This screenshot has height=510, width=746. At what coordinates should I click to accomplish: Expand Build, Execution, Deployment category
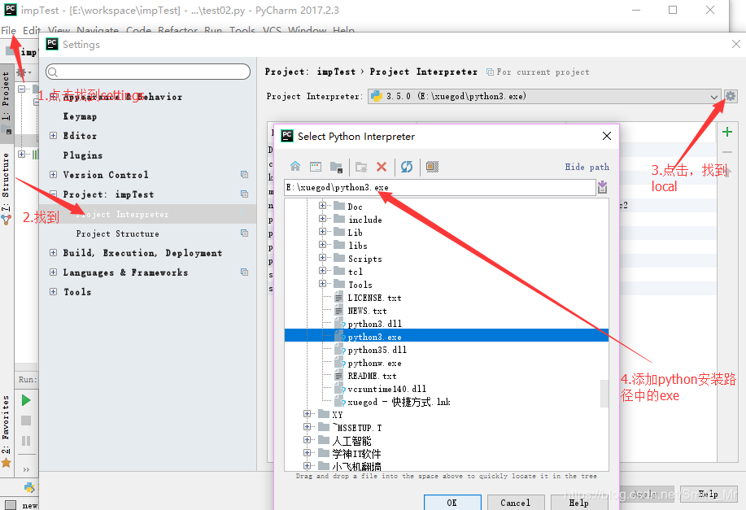coord(54,253)
